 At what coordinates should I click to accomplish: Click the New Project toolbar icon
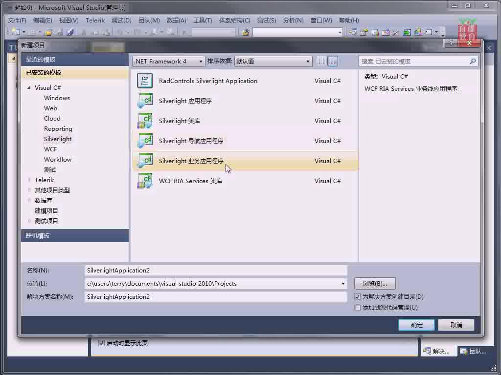pos(16,32)
